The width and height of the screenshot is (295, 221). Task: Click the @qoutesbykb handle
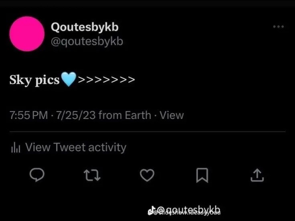87,41
